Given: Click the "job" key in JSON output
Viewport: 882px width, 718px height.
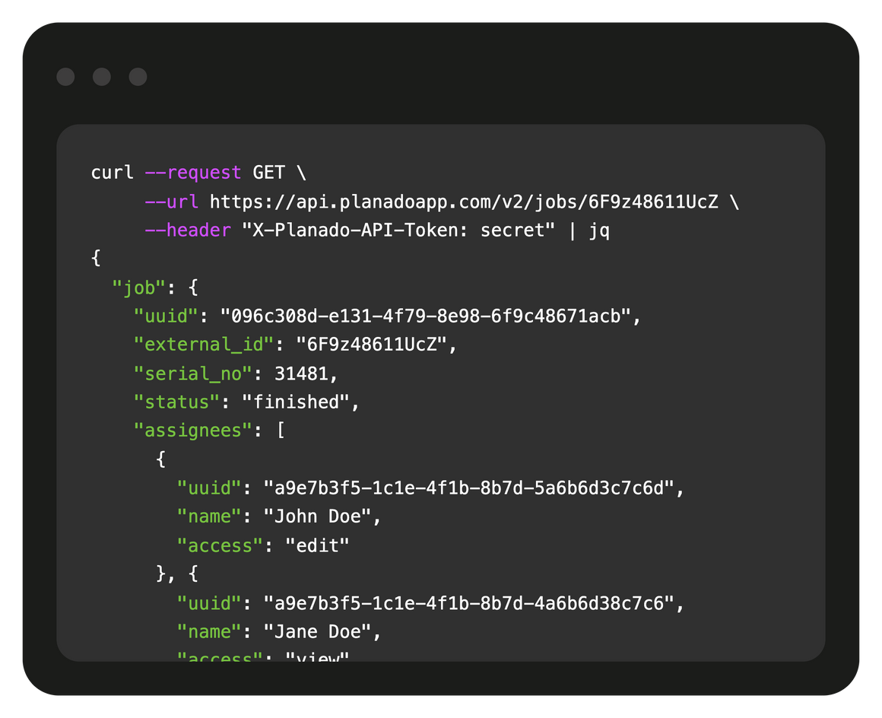Looking at the screenshot, I should [x=139, y=288].
